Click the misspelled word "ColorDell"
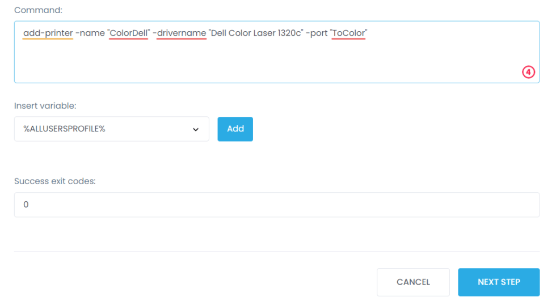 click(x=129, y=33)
